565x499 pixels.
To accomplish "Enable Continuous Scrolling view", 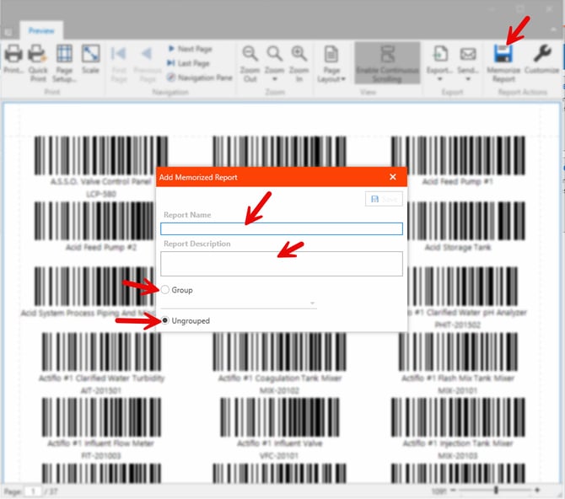I will pos(387,62).
